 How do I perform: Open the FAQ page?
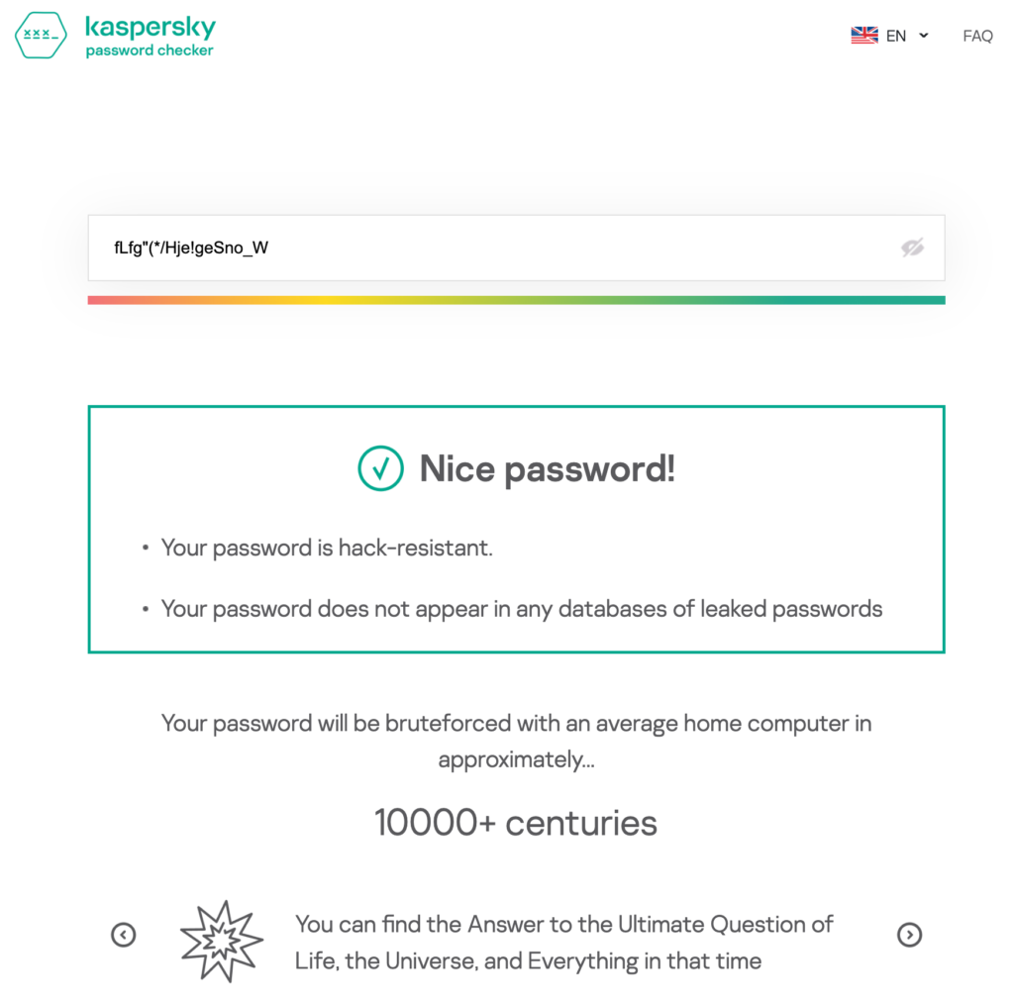[x=977, y=36]
